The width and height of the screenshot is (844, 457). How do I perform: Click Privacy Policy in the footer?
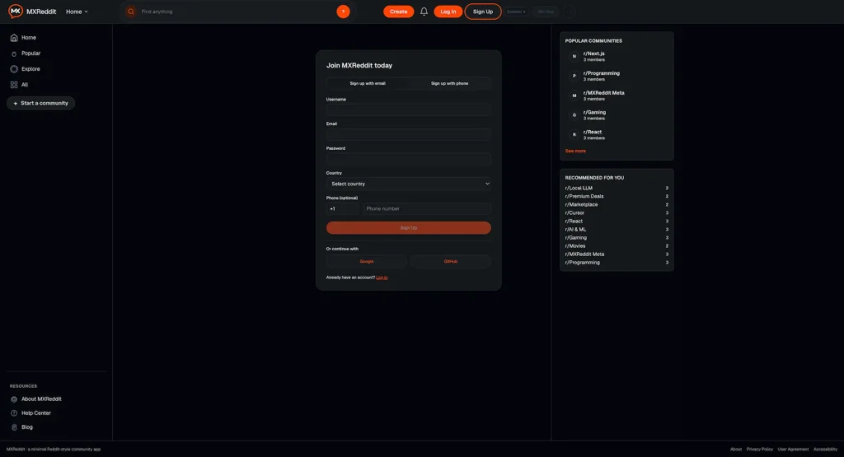pos(759,450)
